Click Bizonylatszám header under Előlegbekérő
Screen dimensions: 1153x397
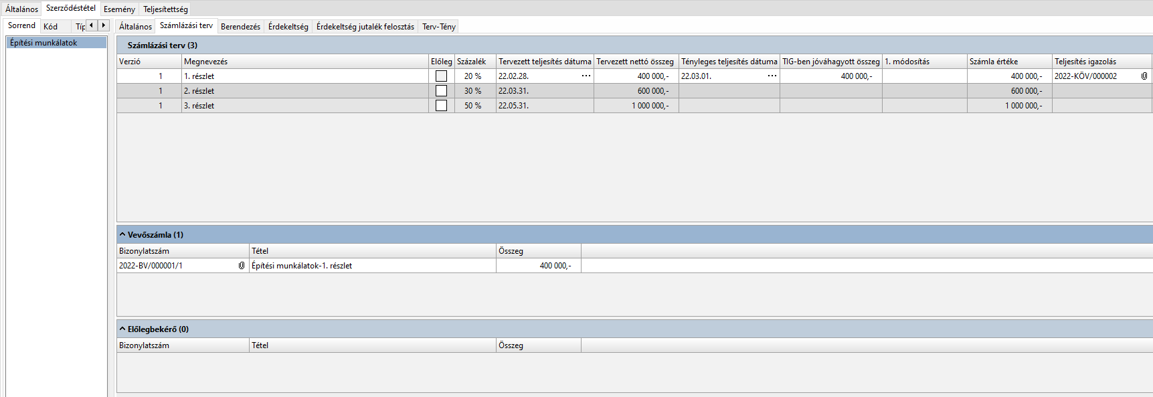coord(183,345)
